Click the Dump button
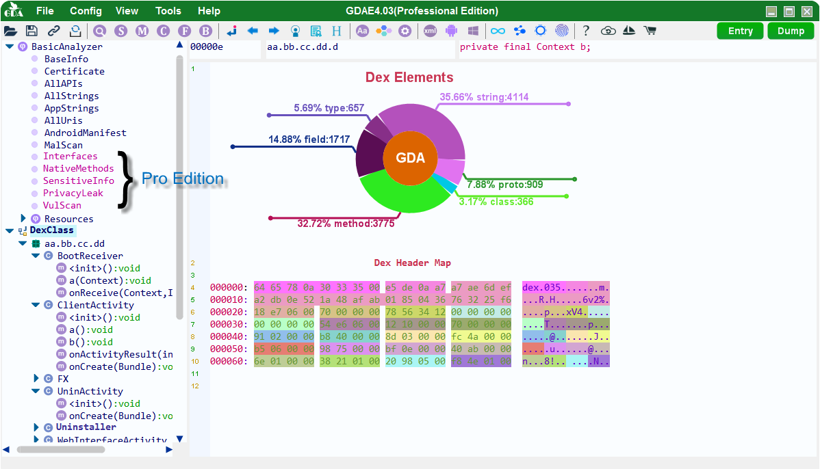The width and height of the screenshot is (820, 469). tap(791, 31)
